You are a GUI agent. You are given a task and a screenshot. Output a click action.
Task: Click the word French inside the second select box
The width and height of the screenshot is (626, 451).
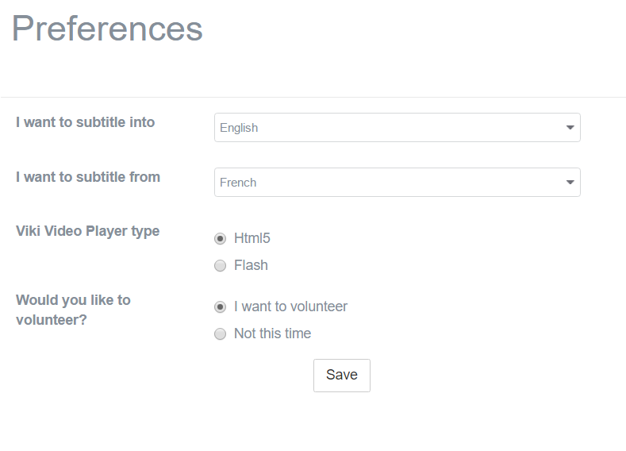tap(238, 183)
